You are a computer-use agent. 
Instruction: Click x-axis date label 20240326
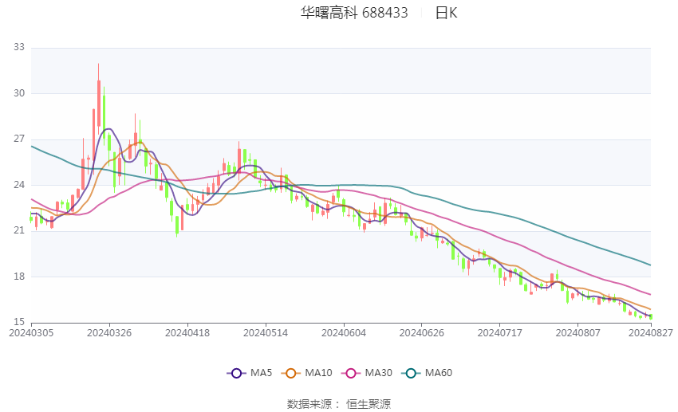(x=109, y=333)
